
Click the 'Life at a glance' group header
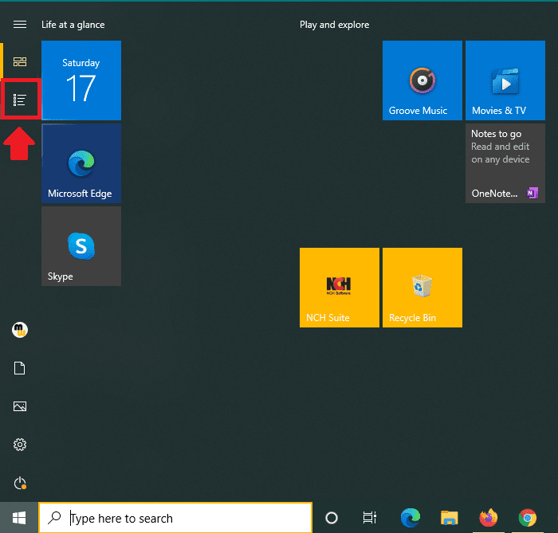[73, 25]
